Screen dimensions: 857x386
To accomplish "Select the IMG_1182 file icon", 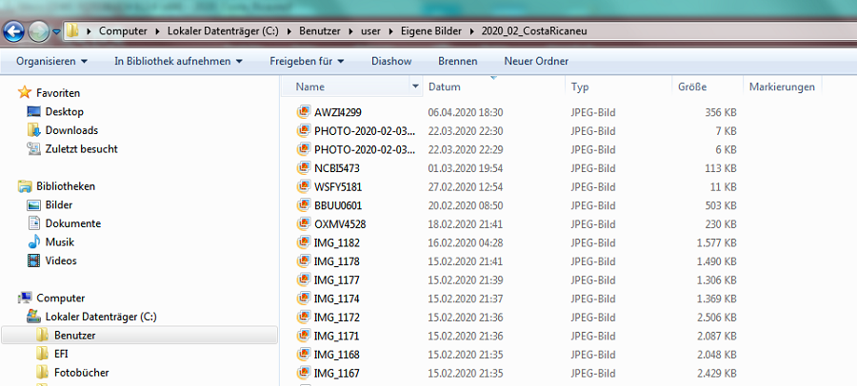I will tap(304, 242).
